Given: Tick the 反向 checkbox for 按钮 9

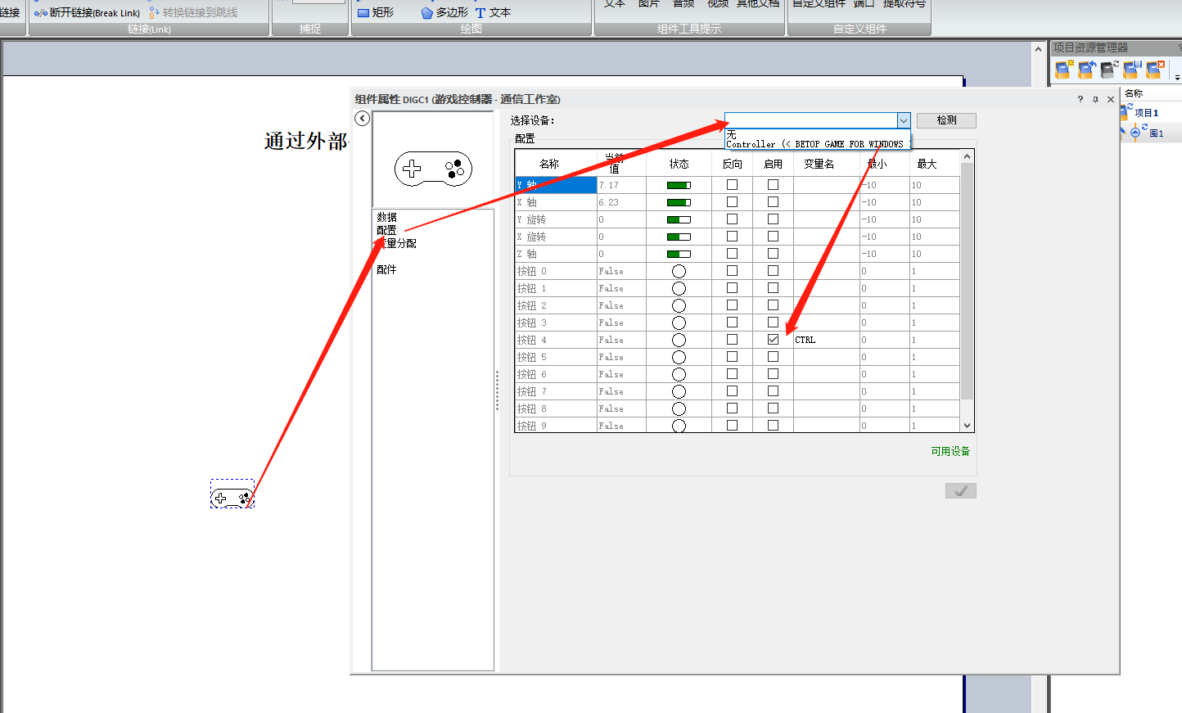Looking at the screenshot, I should [732, 426].
